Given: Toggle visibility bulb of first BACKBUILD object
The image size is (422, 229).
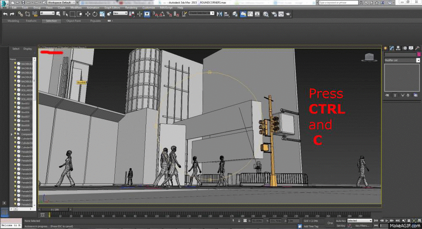Looking at the screenshot, I should pos(15,64).
